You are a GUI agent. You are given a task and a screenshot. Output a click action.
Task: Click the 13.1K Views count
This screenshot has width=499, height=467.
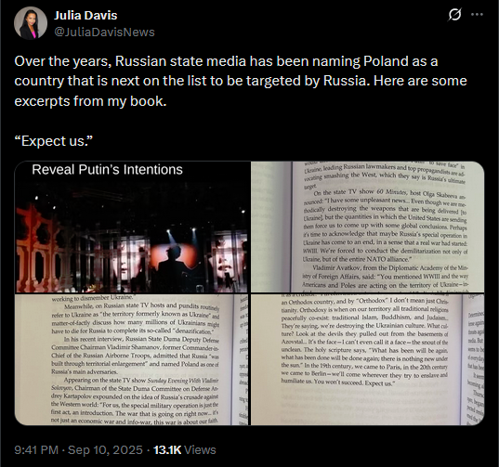tap(185, 450)
